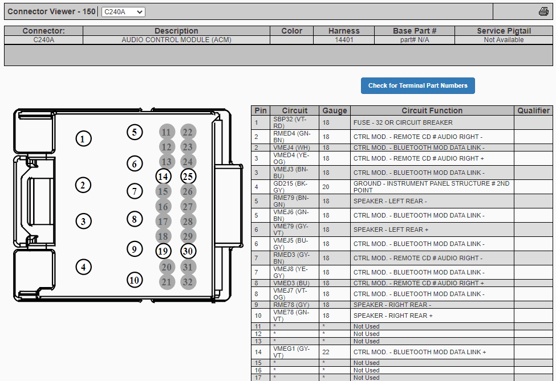Click greyed pin 26 on diagram

click(188, 191)
